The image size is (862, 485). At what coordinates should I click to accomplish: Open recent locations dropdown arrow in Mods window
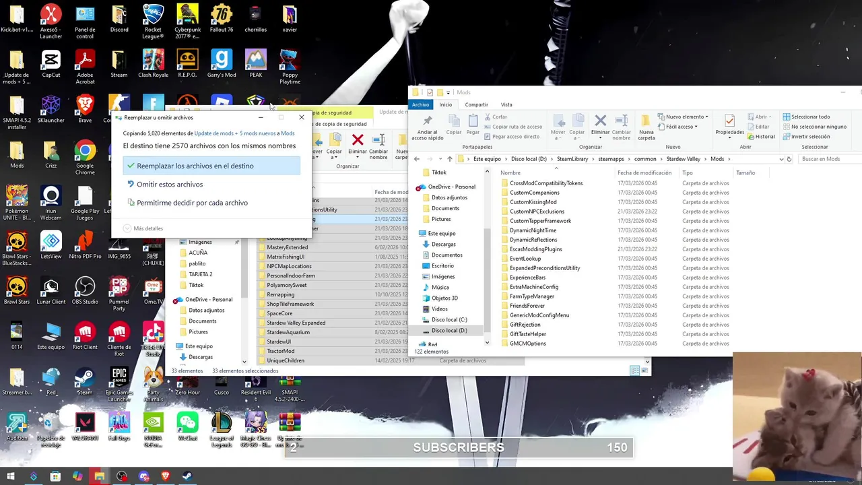[440, 159]
